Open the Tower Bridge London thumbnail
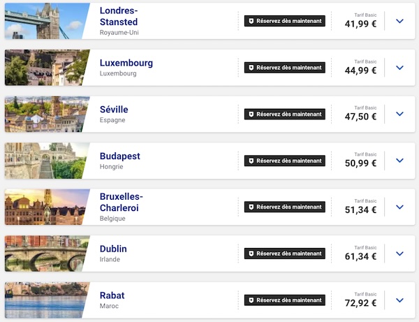 47,21
